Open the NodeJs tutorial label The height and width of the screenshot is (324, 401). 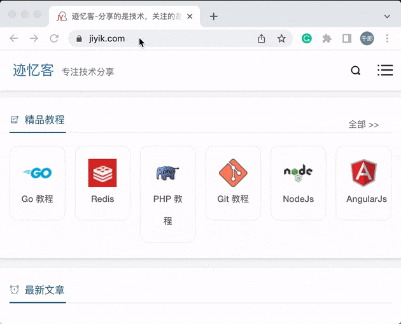(x=298, y=199)
